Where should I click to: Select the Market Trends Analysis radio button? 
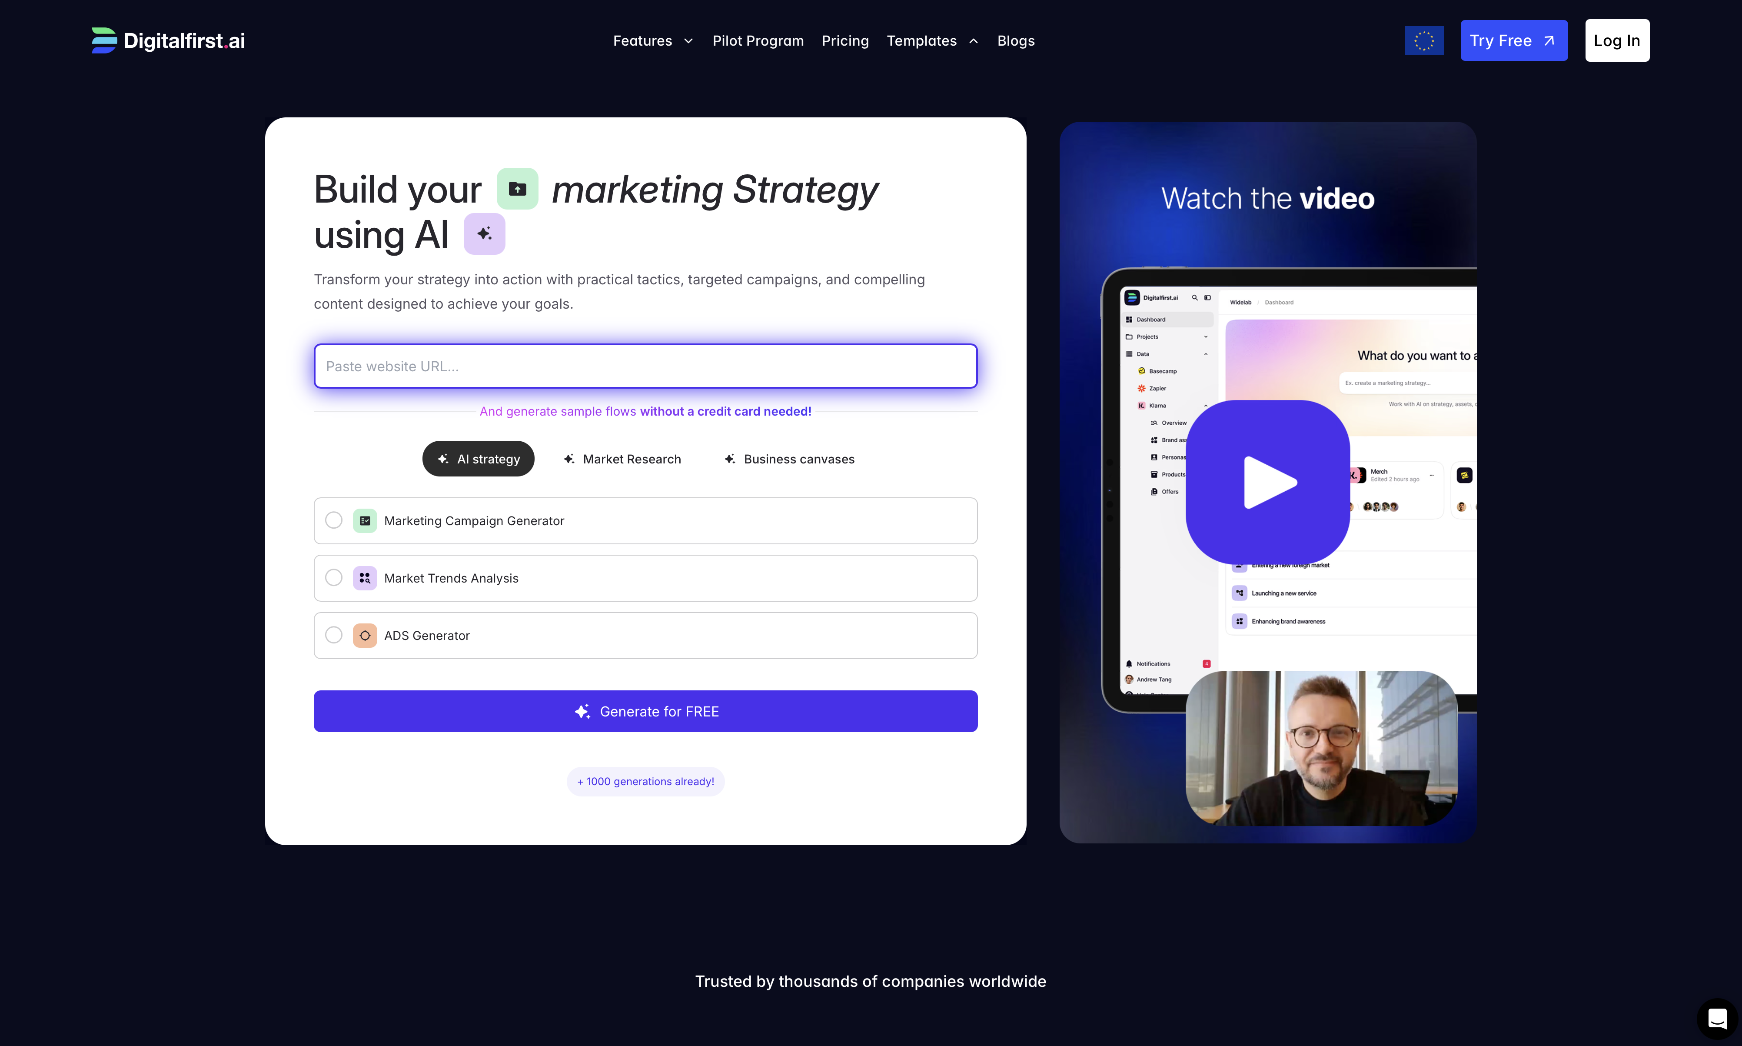[x=334, y=578]
